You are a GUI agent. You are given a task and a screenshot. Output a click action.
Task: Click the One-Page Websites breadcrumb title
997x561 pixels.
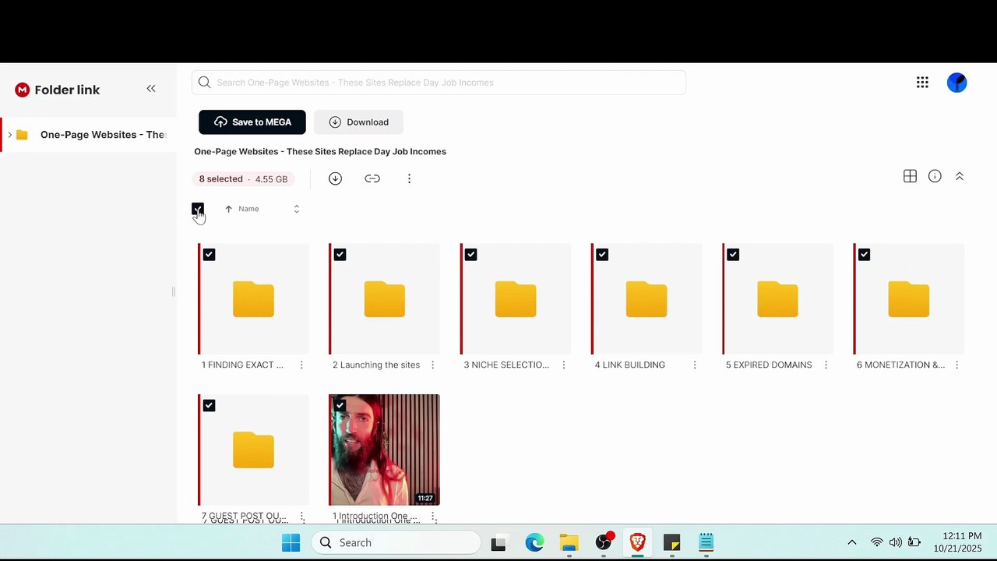click(x=320, y=151)
